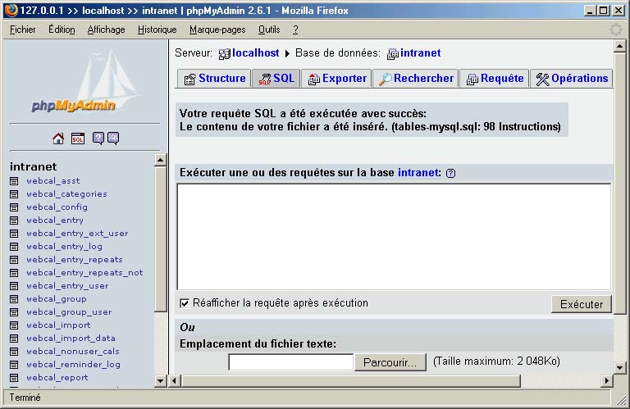This screenshot has height=409, width=630.
Task: Click the Firefox icon in the title bar
Action: [11, 10]
